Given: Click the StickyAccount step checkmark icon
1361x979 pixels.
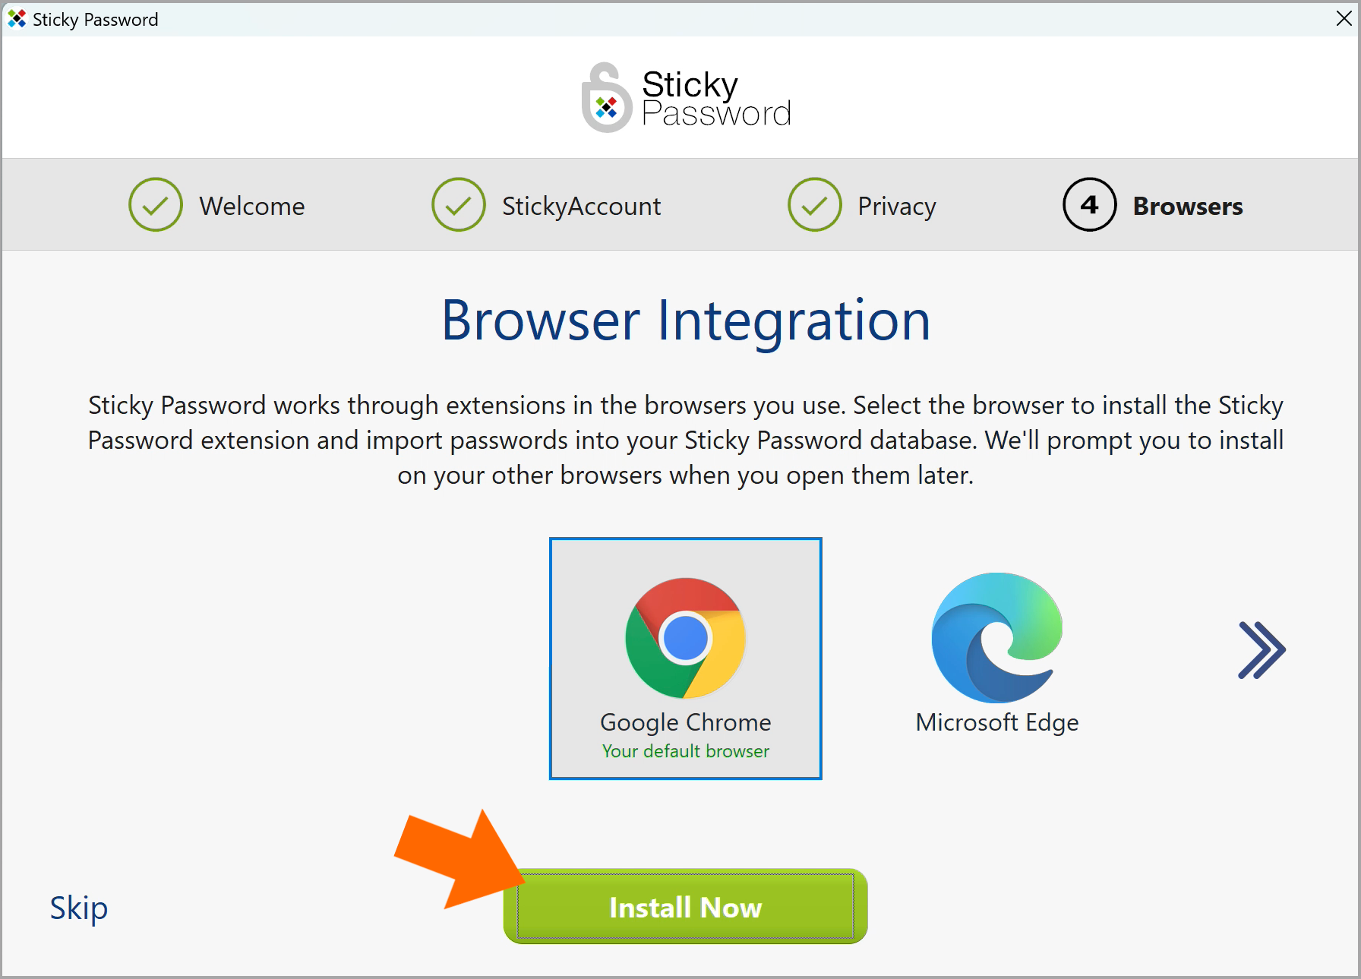Looking at the screenshot, I should tap(459, 205).
